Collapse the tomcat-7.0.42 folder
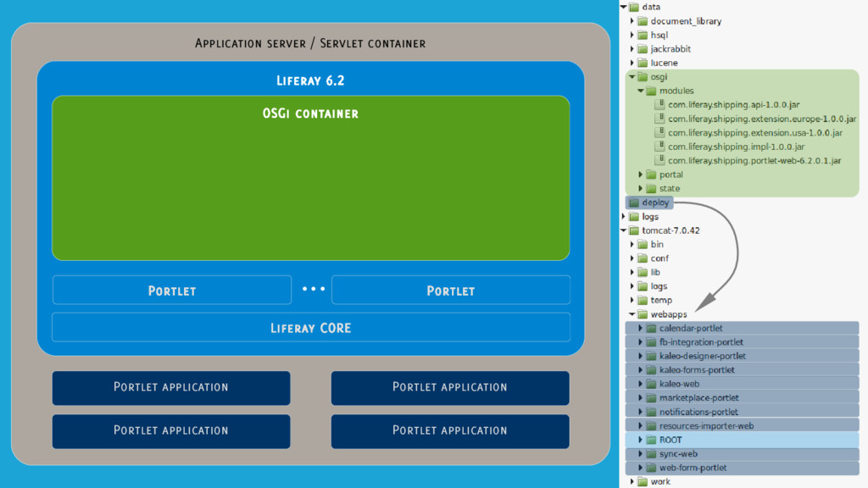The width and height of the screenshot is (868, 488). 623,230
